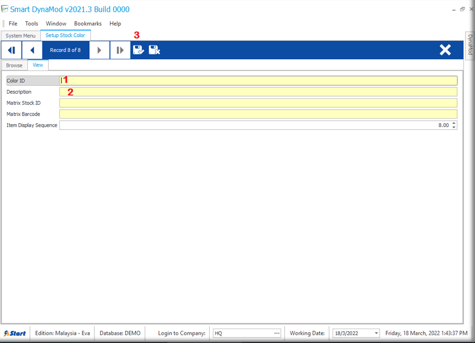Expand the DynaMod side panel

(x=470, y=44)
